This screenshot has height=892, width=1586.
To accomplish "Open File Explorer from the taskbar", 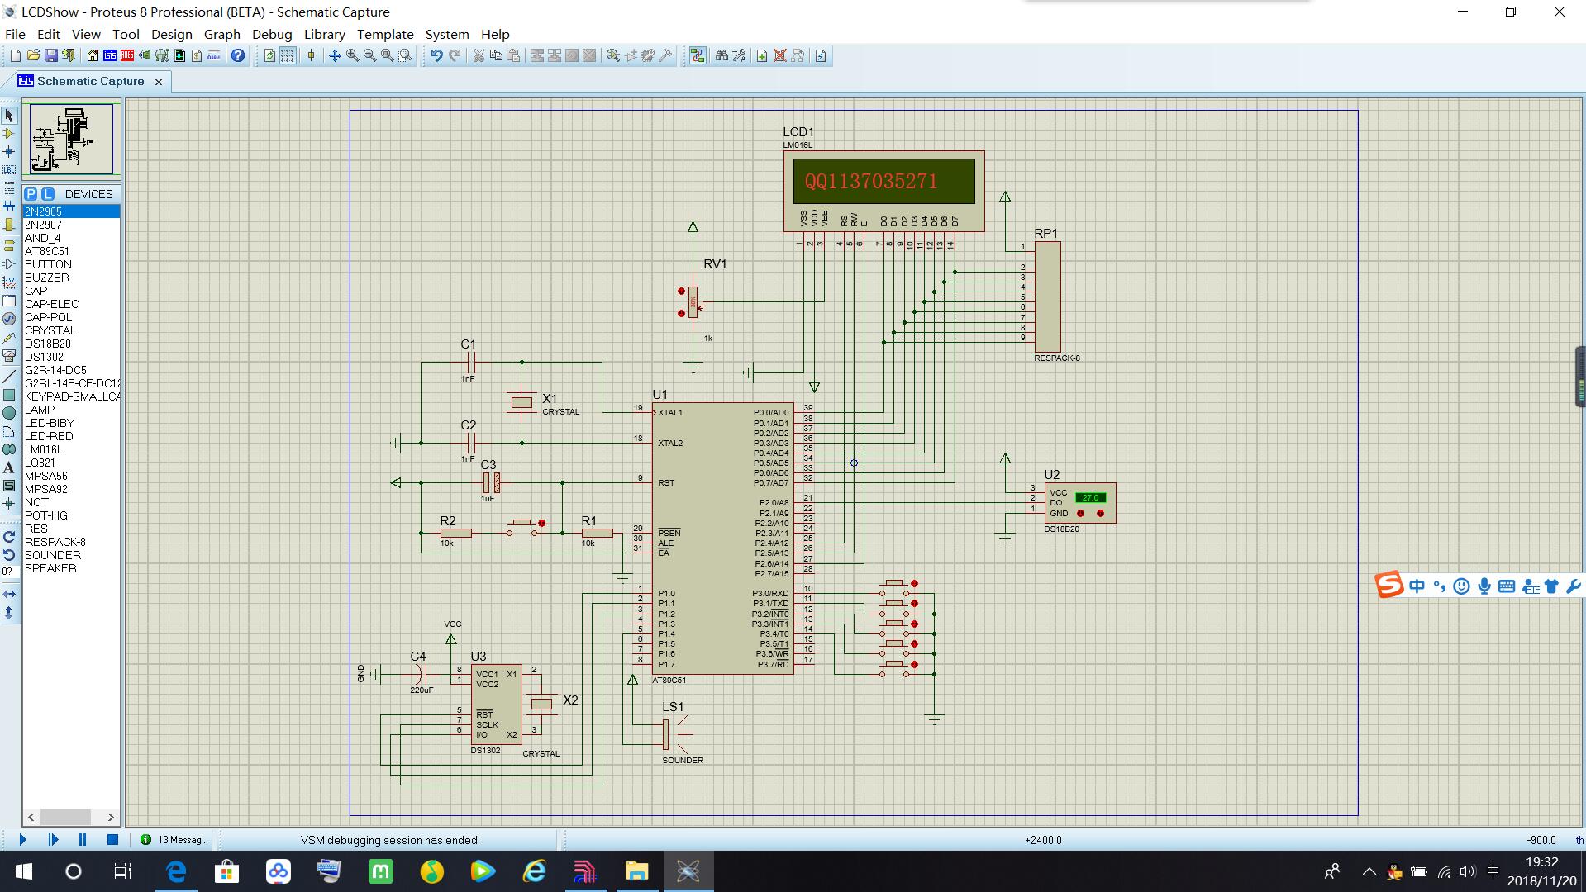I will click(x=636, y=871).
